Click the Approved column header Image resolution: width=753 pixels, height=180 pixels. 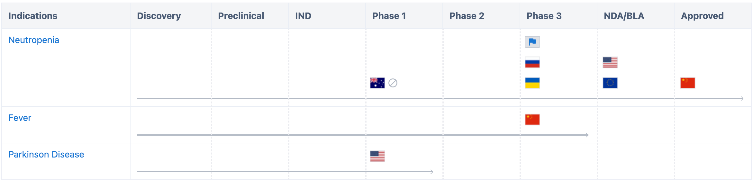[x=702, y=16]
